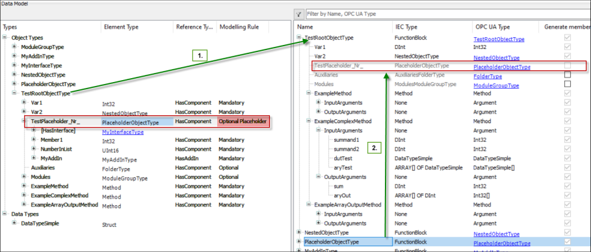Toggle Generate member checkbox for aryOut
This screenshot has width=591, height=252.
[567, 195]
